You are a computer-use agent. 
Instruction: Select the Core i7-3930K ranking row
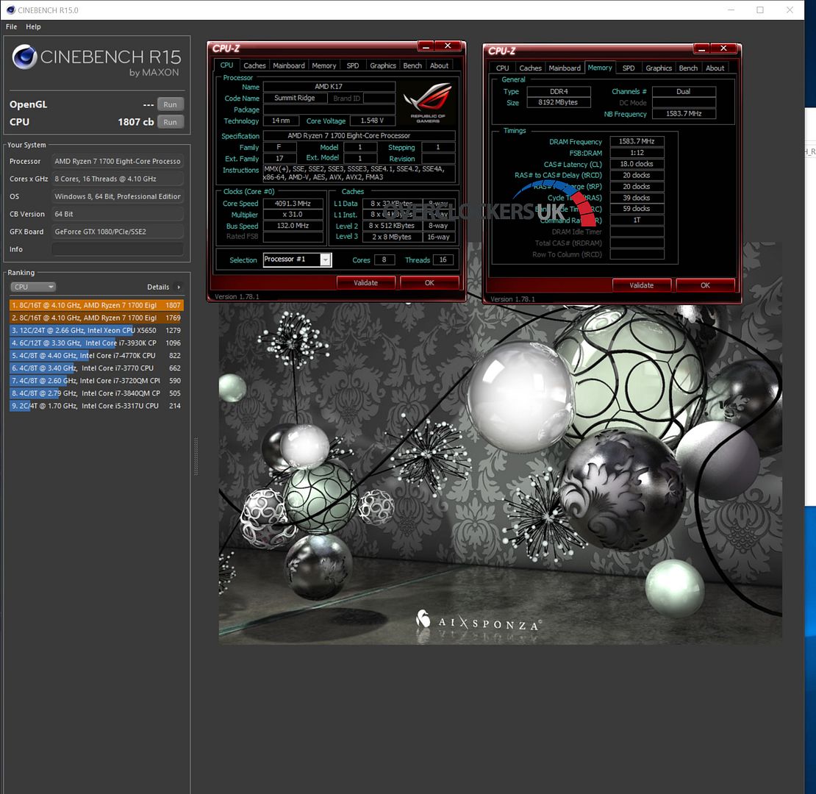pos(96,343)
